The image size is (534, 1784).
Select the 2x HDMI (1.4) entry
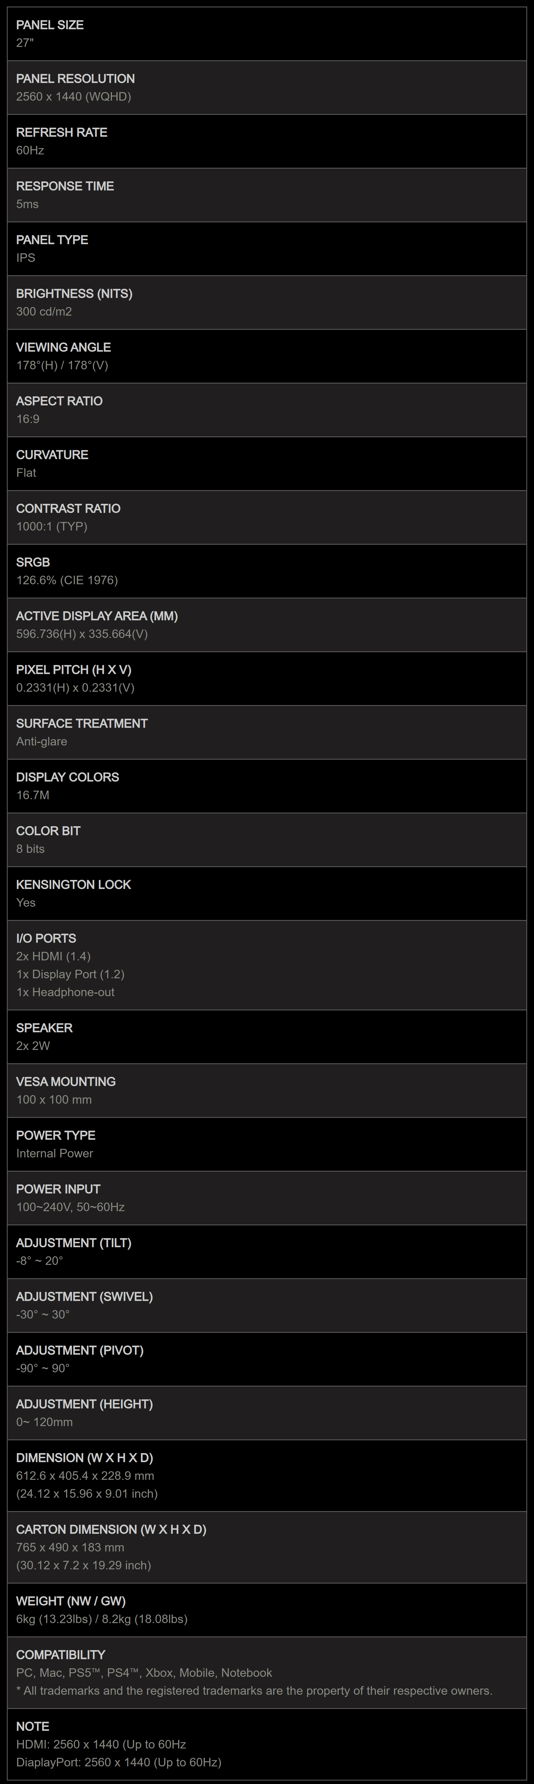pyautogui.click(x=53, y=956)
